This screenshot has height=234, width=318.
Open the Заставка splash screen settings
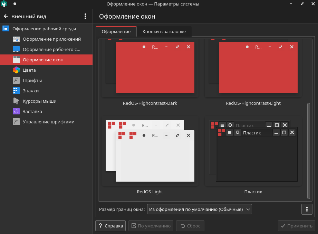(x=32, y=111)
